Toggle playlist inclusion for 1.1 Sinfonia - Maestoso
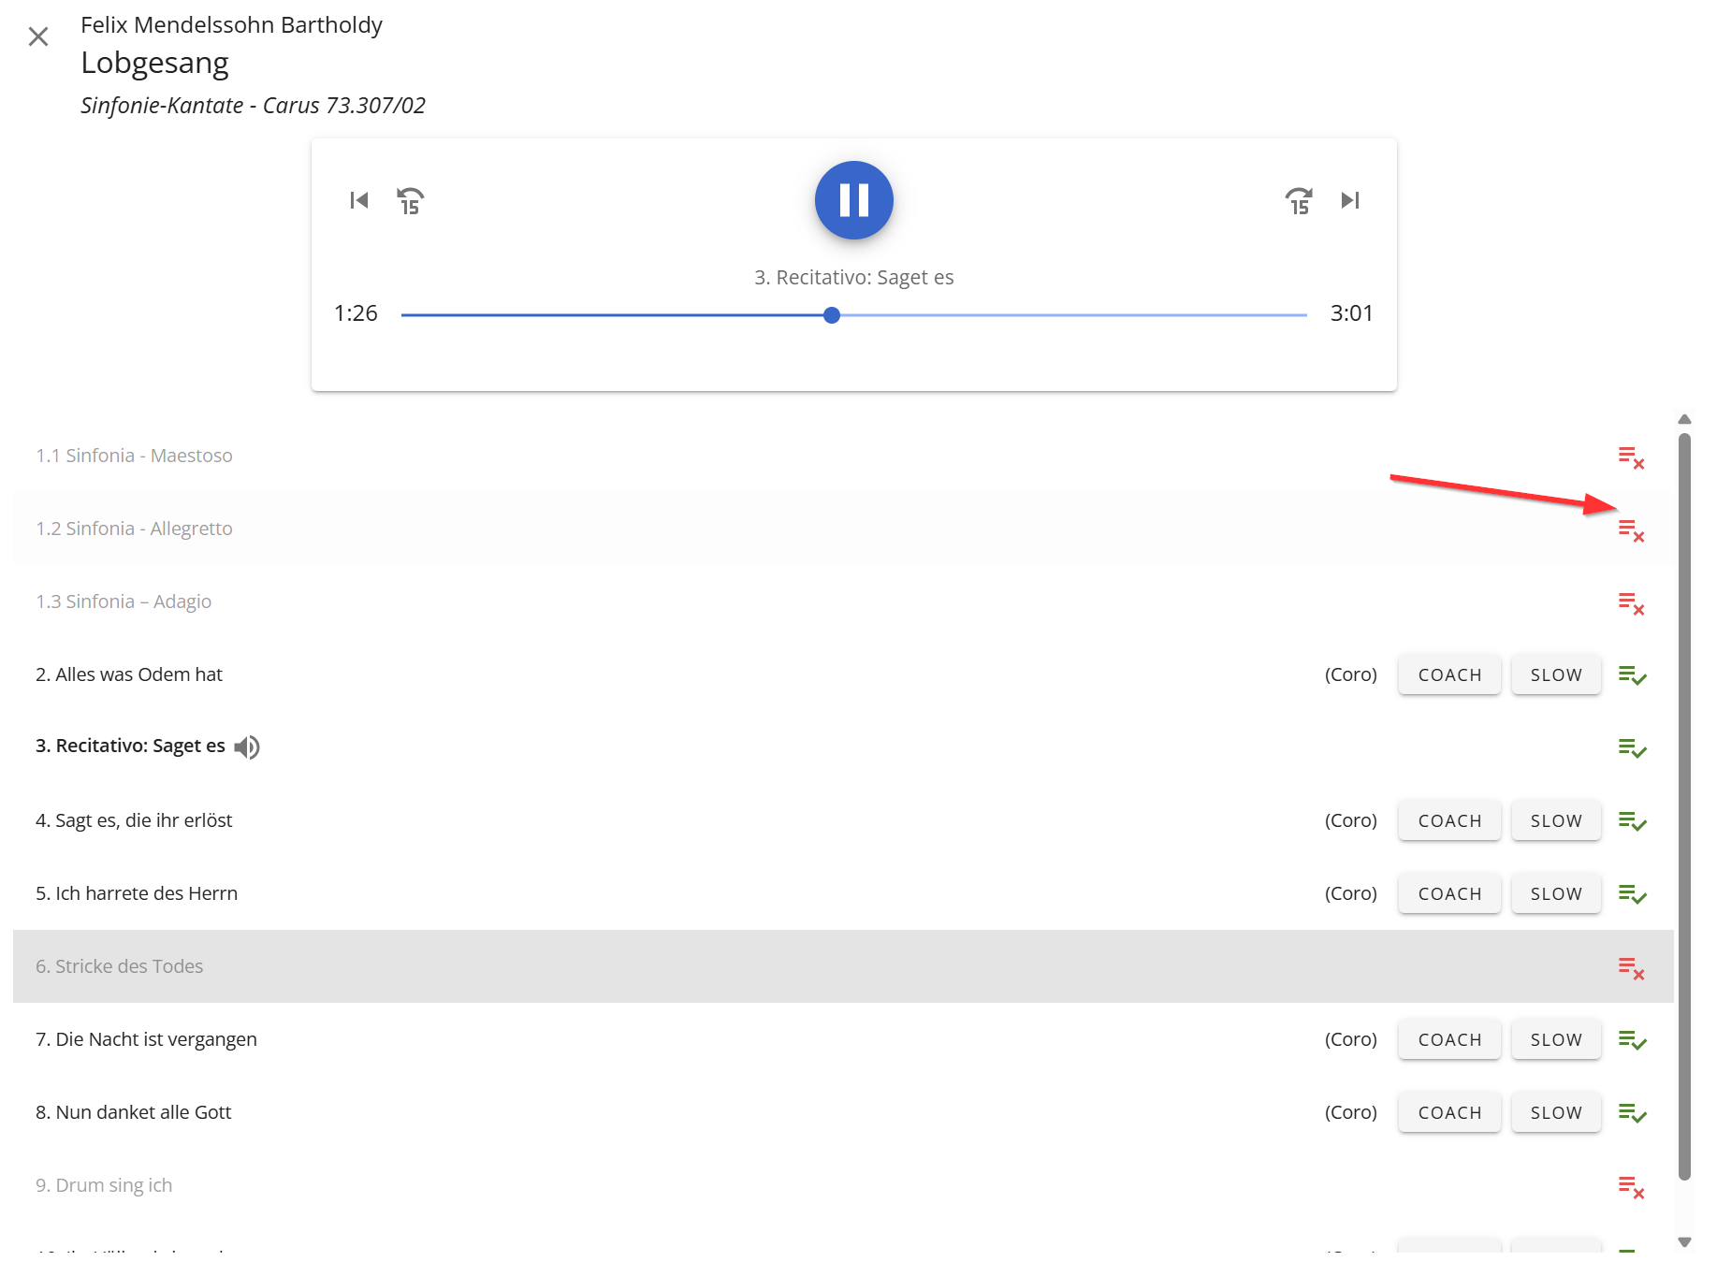The image size is (1717, 1261). point(1631,457)
